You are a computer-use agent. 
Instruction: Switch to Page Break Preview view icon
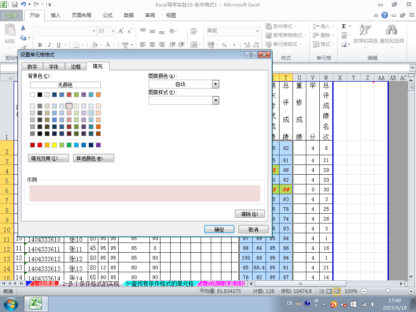(x=336, y=291)
